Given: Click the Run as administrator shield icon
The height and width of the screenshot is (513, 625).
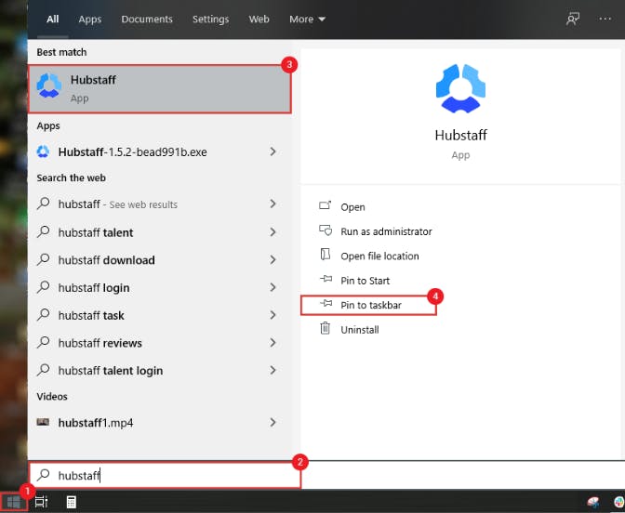Looking at the screenshot, I should [326, 230].
